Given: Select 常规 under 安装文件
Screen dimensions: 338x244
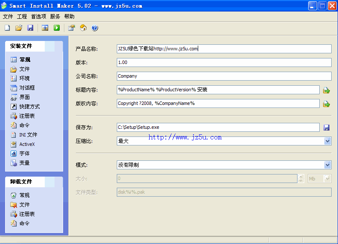Looking at the screenshot, I should pyautogui.click(x=20, y=60).
